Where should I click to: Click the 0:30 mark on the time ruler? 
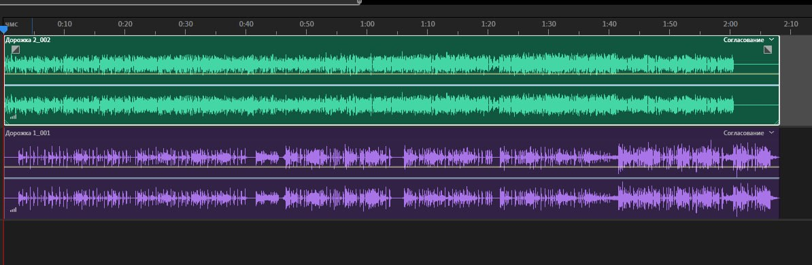pos(186,24)
